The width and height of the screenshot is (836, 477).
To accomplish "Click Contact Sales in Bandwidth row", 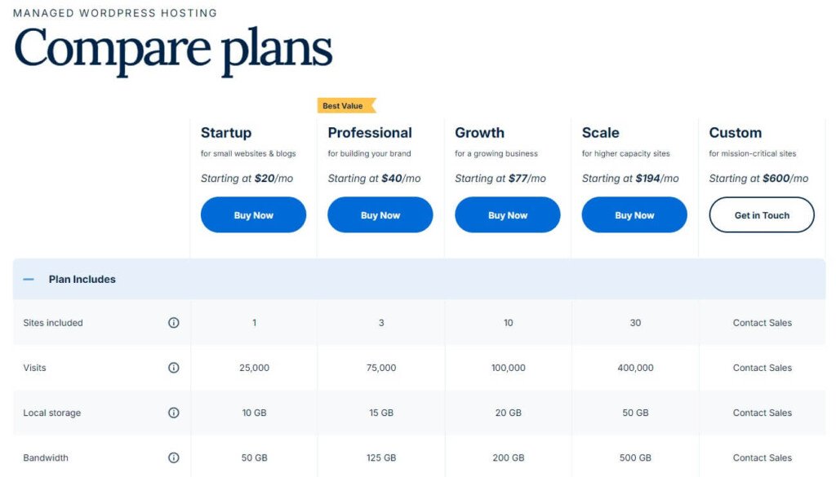I will (x=763, y=457).
